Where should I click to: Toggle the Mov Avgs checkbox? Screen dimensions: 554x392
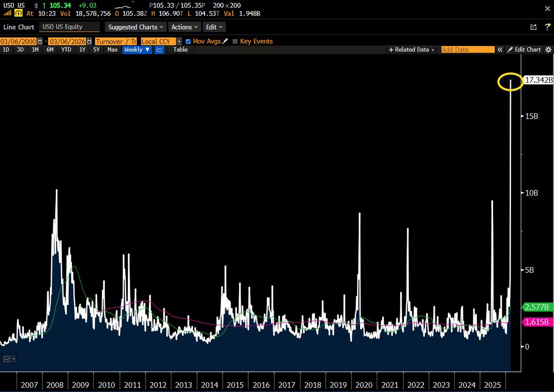click(188, 41)
